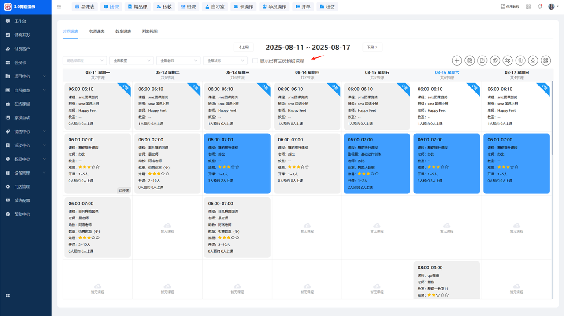Collapse sidebar with the hamburger icon
The width and height of the screenshot is (564, 316).
[x=59, y=7]
